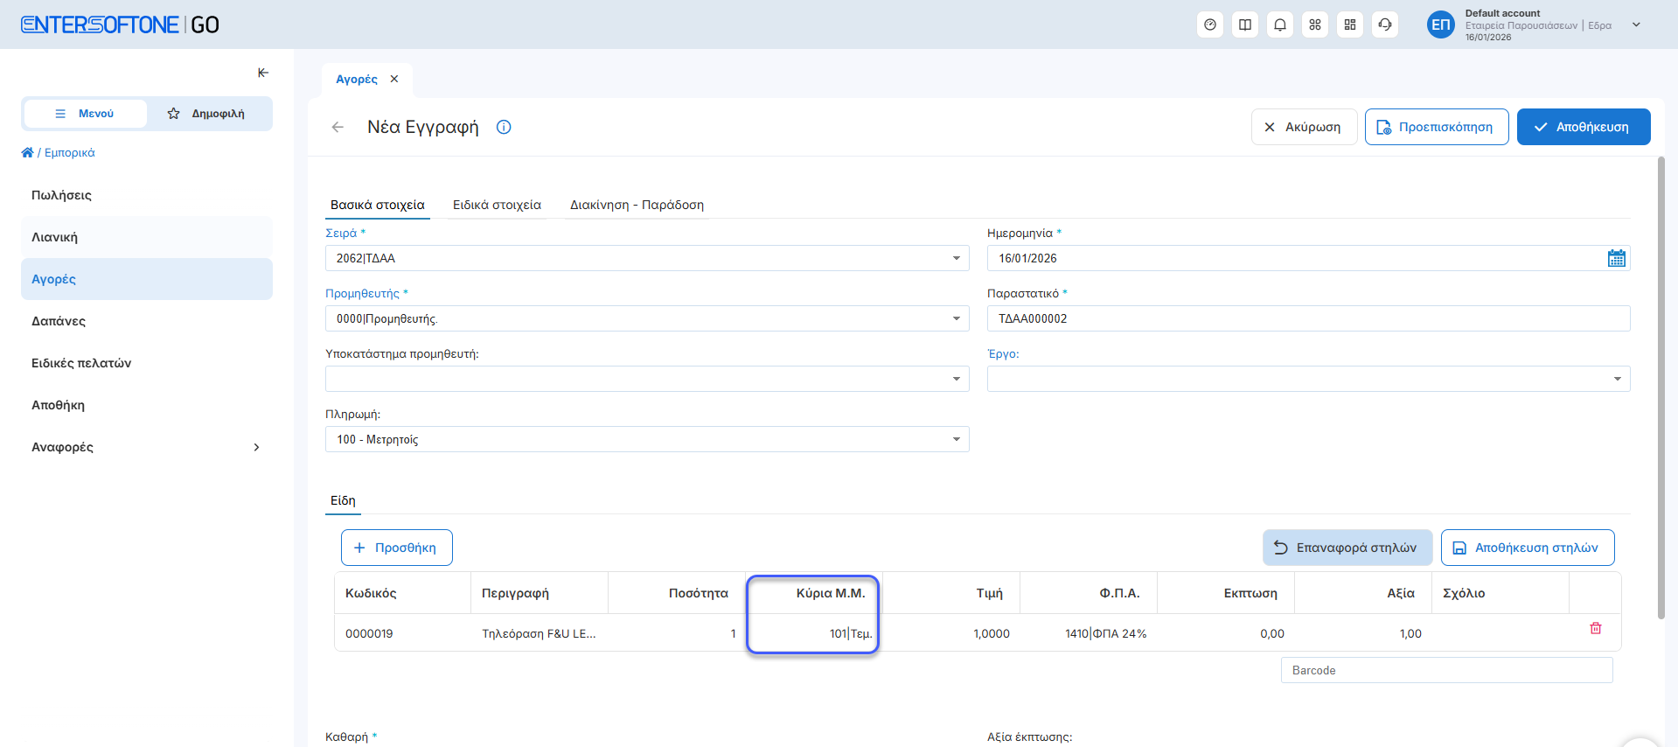Click the notifications bell icon
The image size is (1678, 747).
1279,24
